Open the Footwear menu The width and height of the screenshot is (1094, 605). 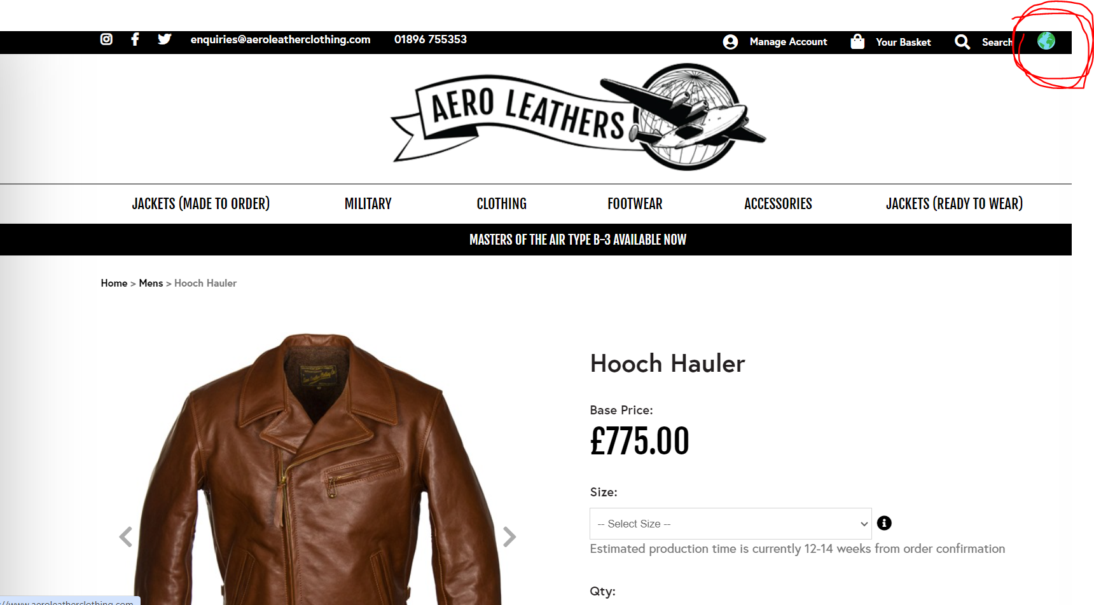[x=635, y=204]
